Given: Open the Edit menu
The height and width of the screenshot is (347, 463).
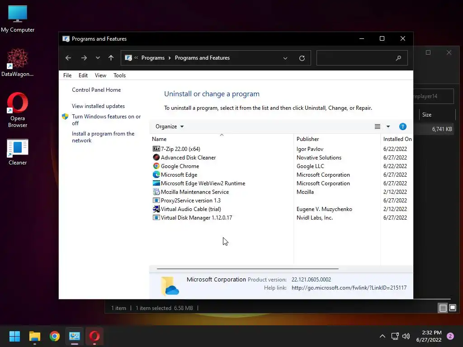Looking at the screenshot, I should 83,75.
